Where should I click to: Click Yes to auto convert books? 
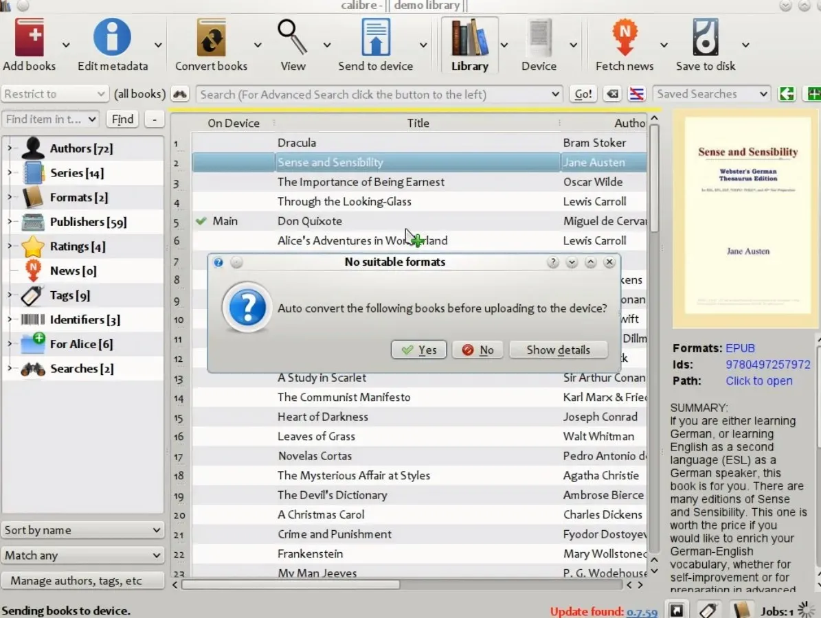coord(418,350)
